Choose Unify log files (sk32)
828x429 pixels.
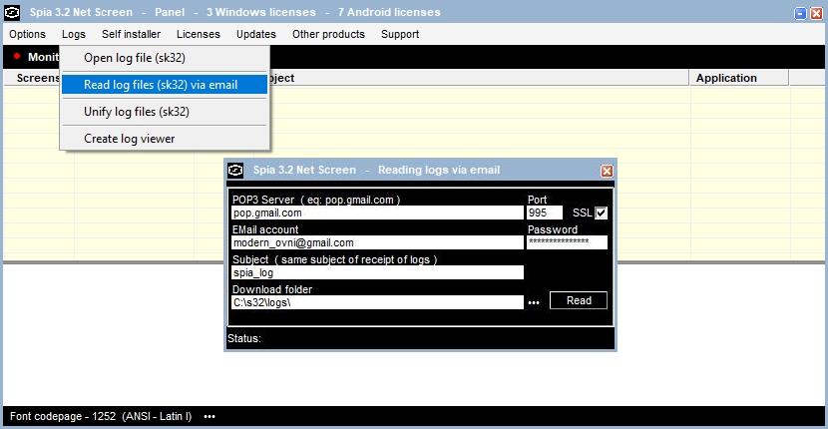[165, 112]
